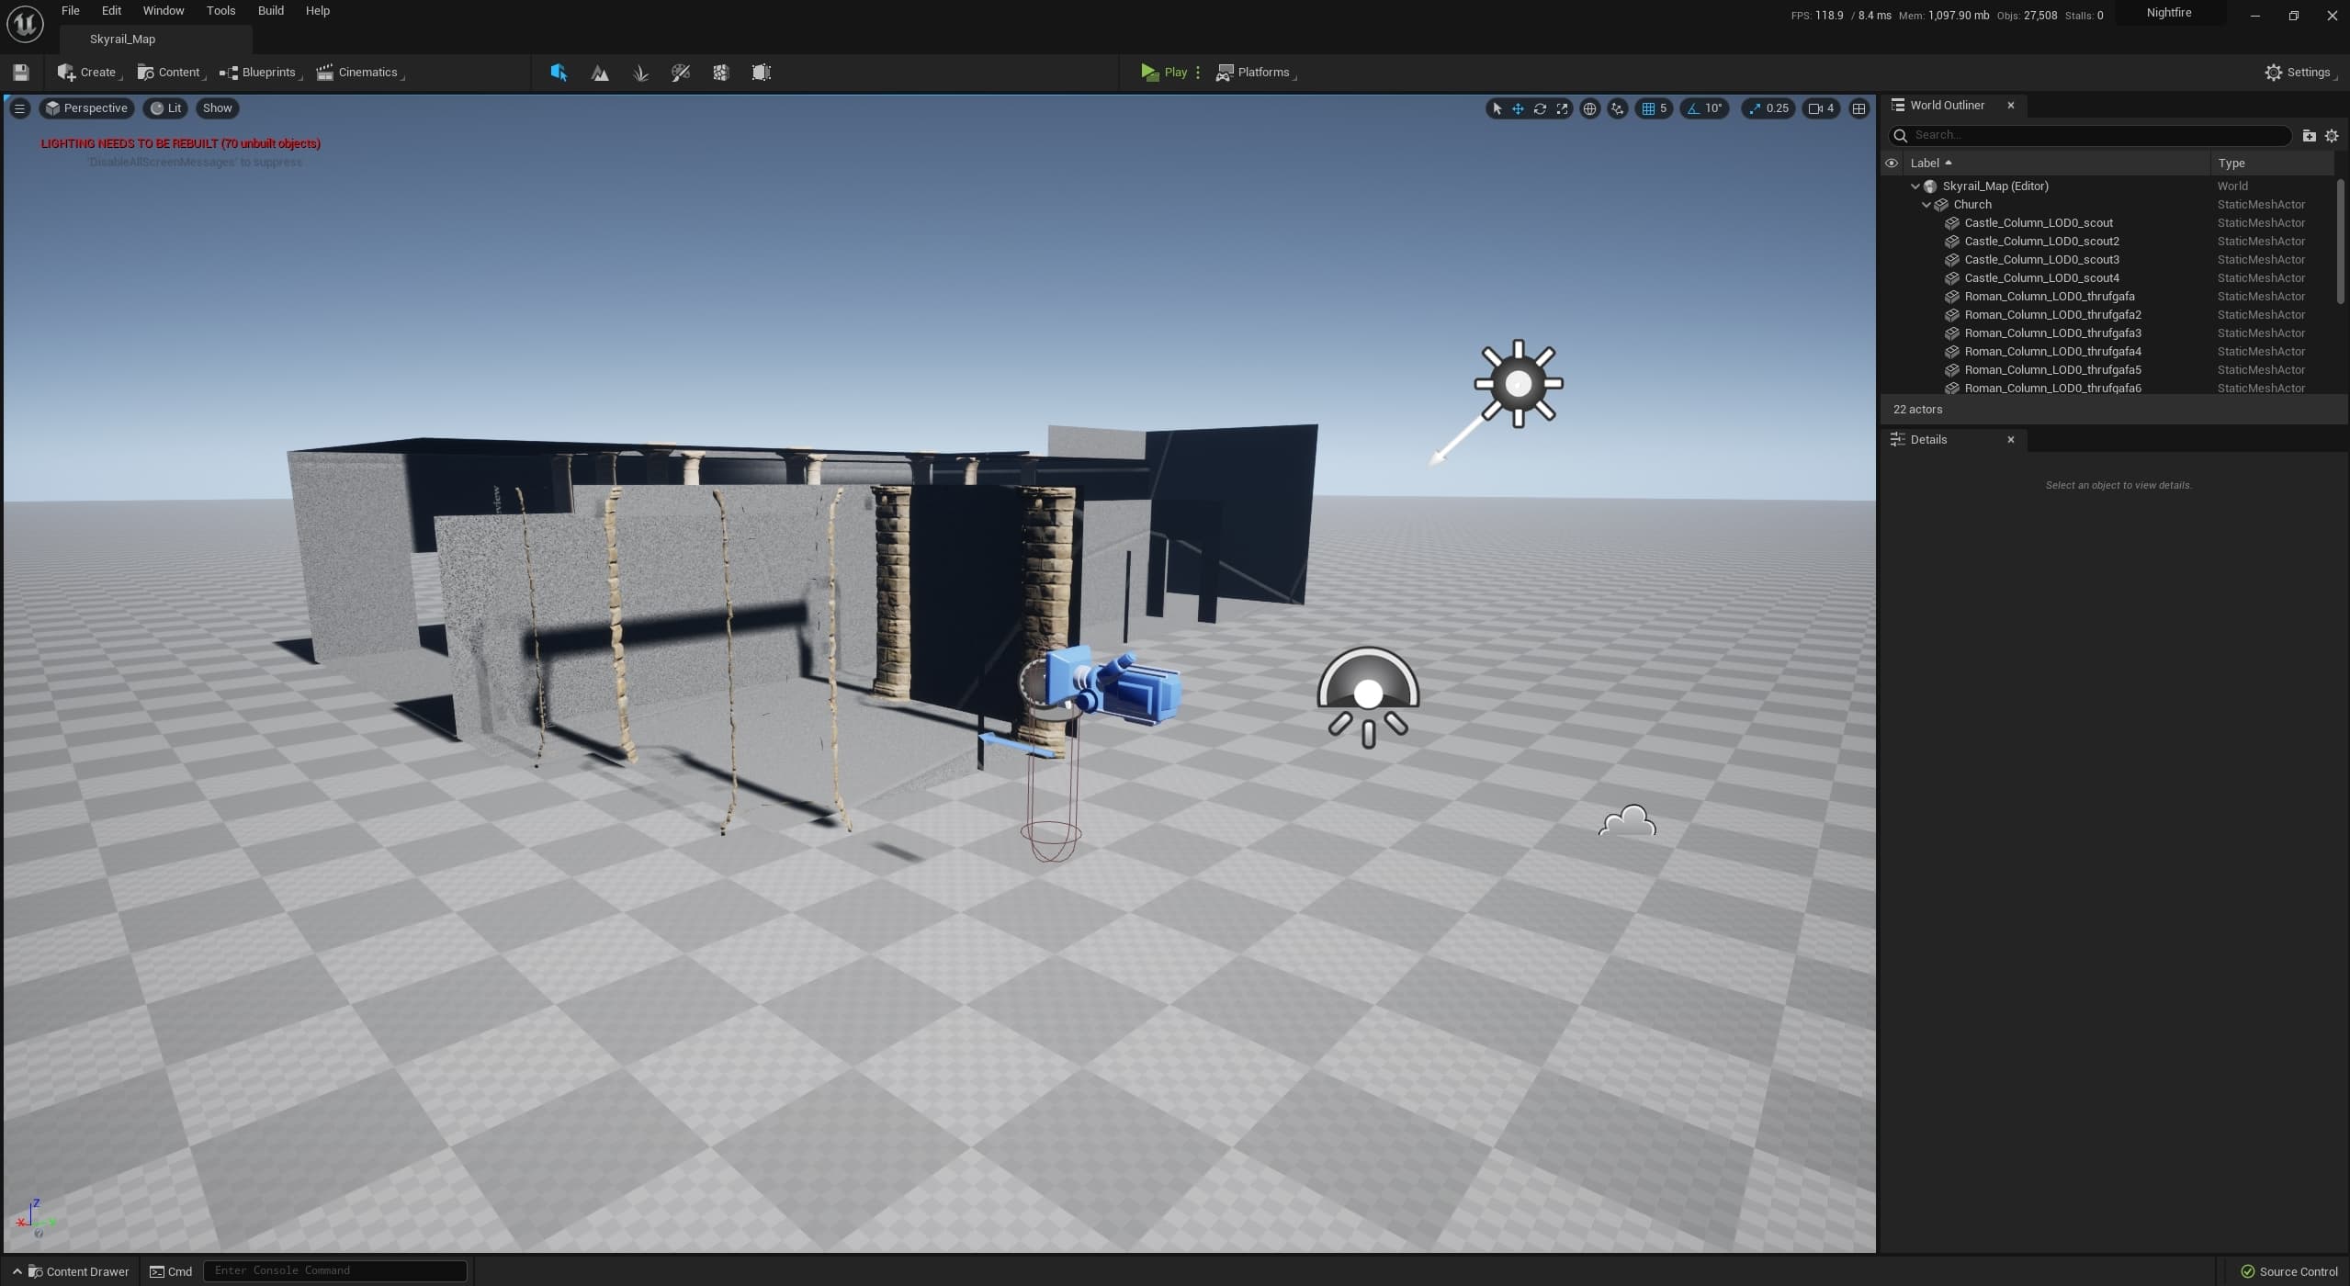Expand the Skyrail_Map Editor entry
Image resolution: width=2350 pixels, height=1286 pixels.
coord(1916,186)
